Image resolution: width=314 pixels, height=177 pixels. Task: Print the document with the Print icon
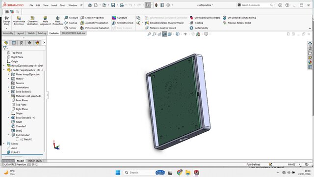coord(122,5)
